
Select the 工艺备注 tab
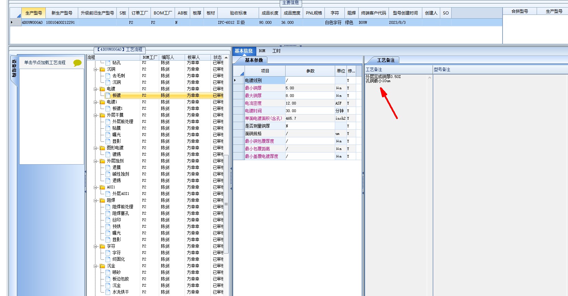click(x=386, y=60)
